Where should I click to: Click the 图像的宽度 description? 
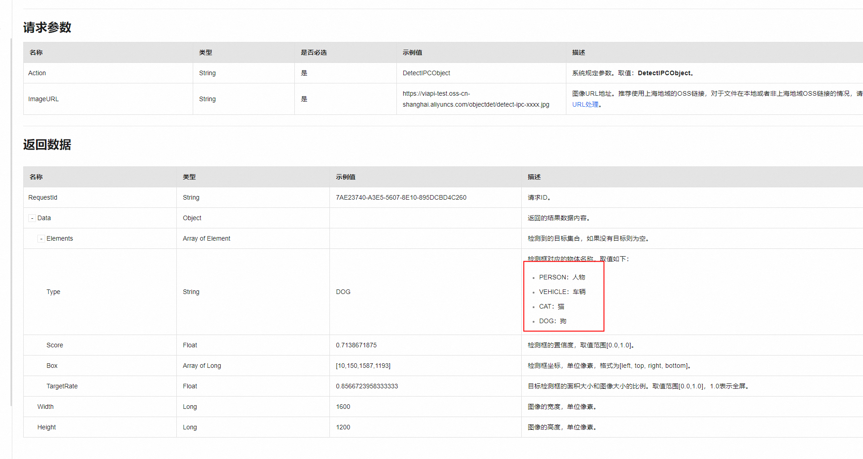pos(563,407)
